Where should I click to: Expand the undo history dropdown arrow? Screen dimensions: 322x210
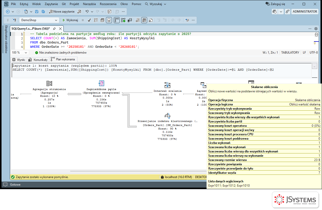tap(92, 12)
